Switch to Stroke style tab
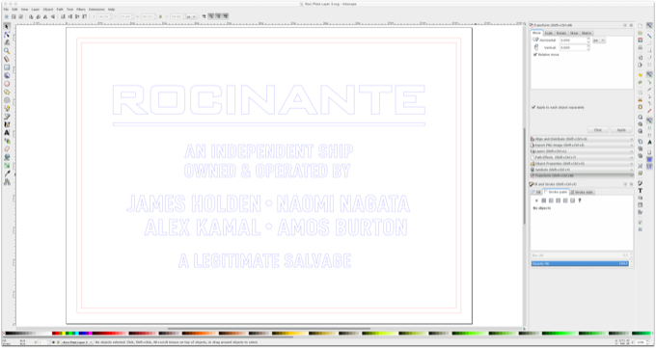The height and width of the screenshot is (348, 656). (582, 193)
